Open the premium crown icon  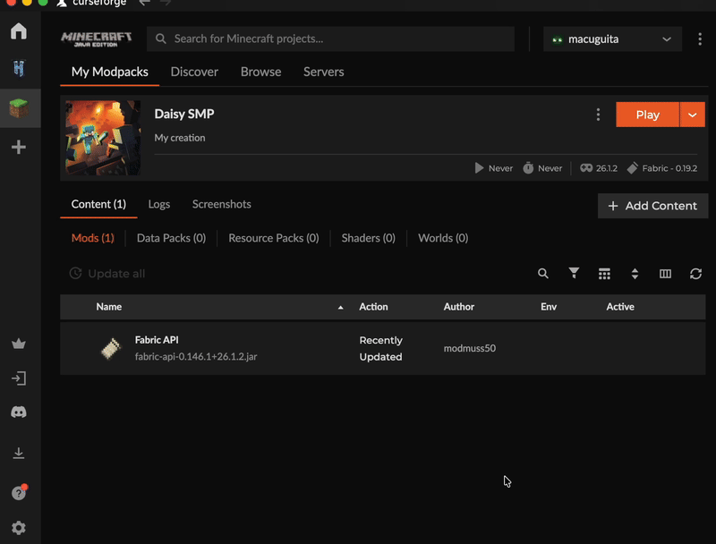coord(19,344)
